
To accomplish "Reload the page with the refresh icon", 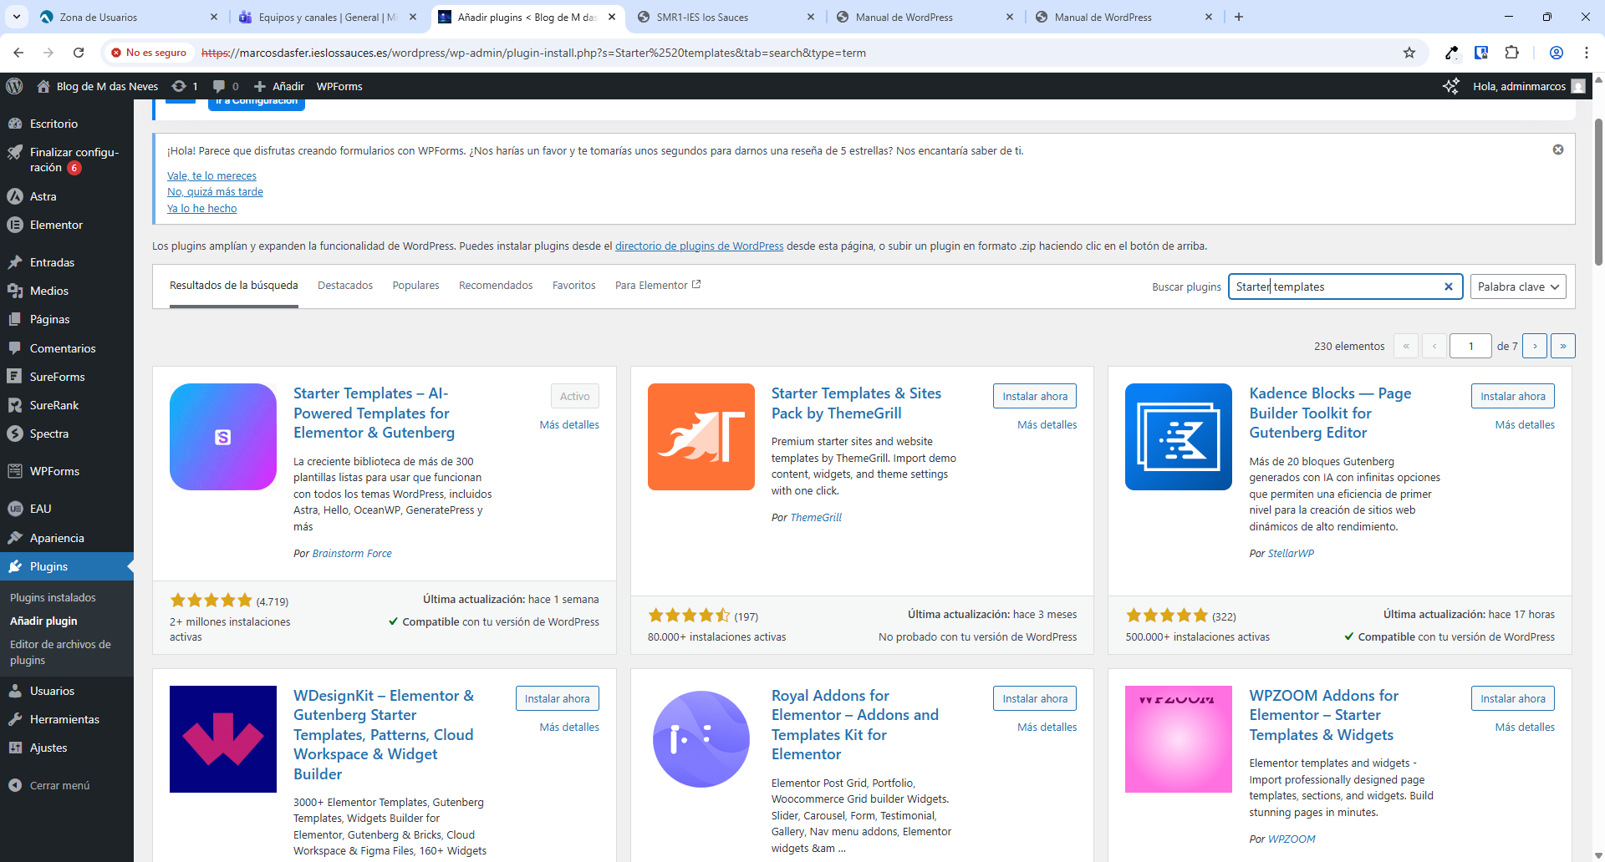I will (79, 53).
